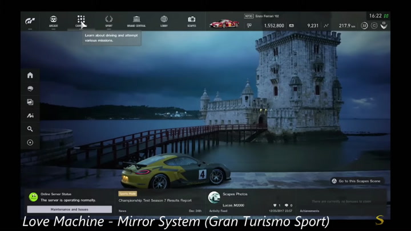This screenshot has height=231, width=411.
Task: Open Campaign mode dotted grid icon
Action: click(81, 19)
